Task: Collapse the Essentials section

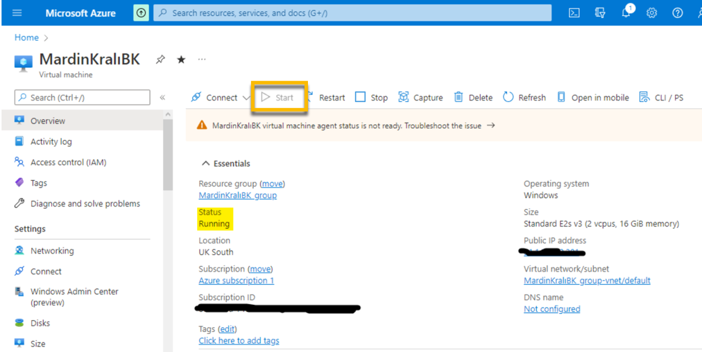Action: [226, 164]
